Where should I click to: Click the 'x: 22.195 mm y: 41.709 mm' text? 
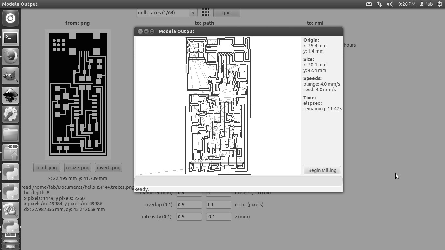(x=78, y=178)
